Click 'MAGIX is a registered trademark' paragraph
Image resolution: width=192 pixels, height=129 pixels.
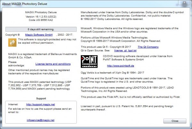pyautogui.click(x=43, y=56)
